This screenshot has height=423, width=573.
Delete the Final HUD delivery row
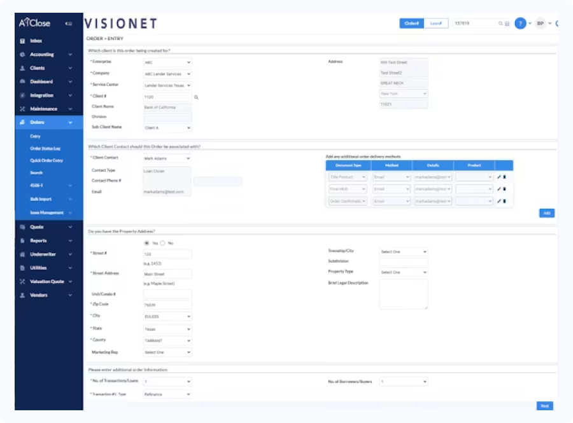coord(504,189)
